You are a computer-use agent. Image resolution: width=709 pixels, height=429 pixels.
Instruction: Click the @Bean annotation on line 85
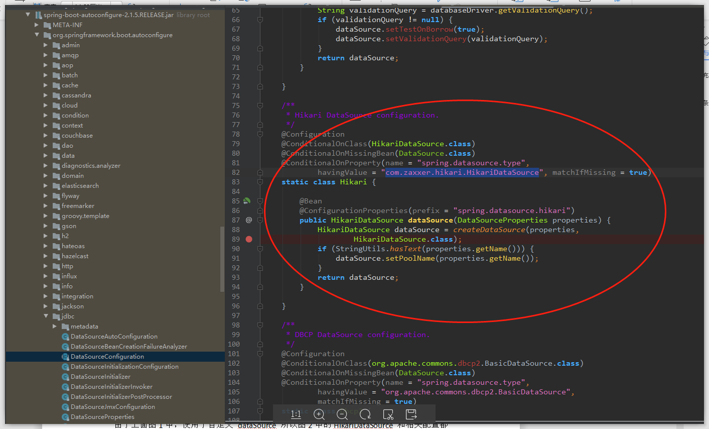click(x=311, y=201)
